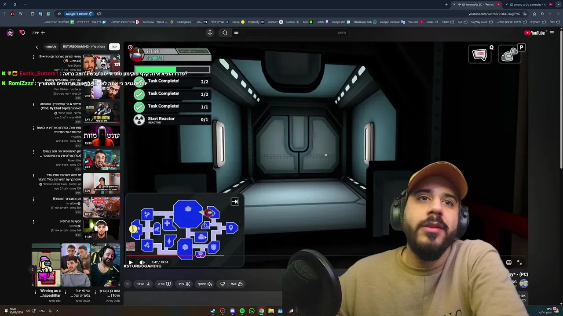Play the video with the play button

tap(131, 262)
